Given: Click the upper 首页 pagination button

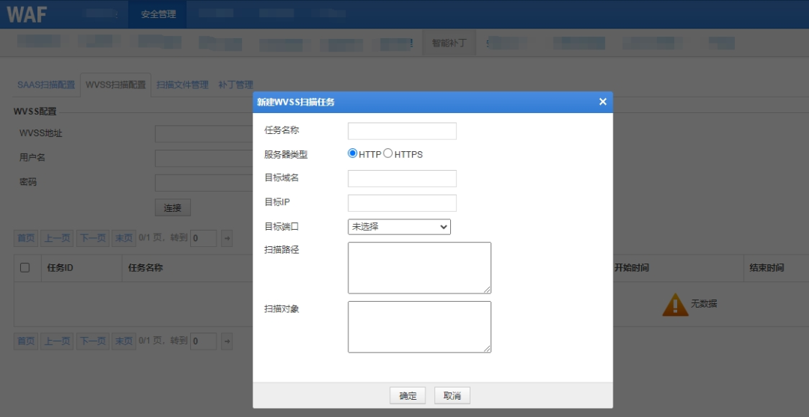Looking at the screenshot, I should pyautogui.click(x=25, y=238).
